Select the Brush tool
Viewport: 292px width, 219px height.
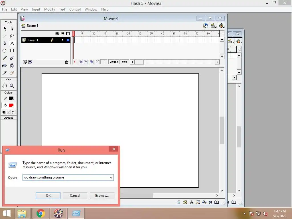tap(12, 58)
